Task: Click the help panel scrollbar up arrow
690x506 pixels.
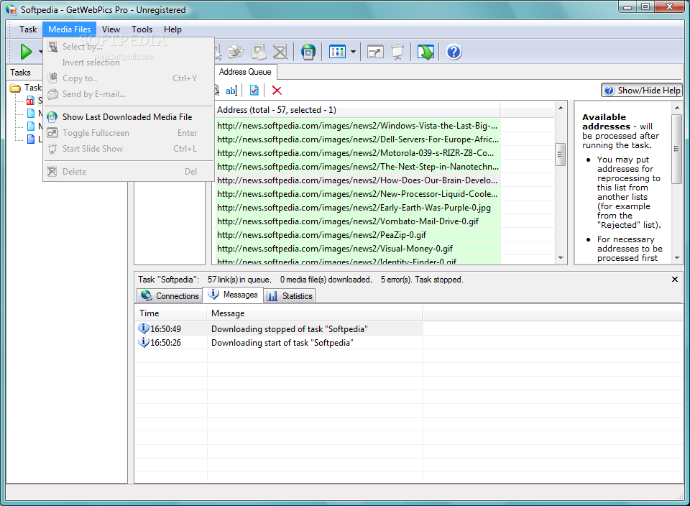Action: click(677, 108)
